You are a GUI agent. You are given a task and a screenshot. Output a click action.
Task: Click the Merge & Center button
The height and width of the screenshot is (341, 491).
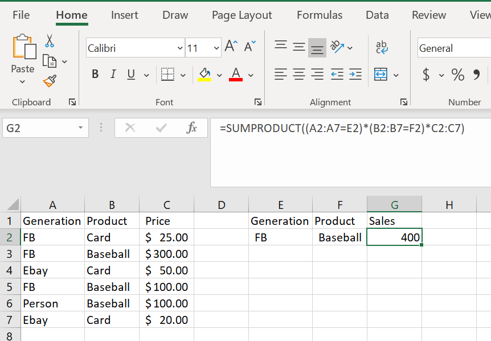(380, 75)
